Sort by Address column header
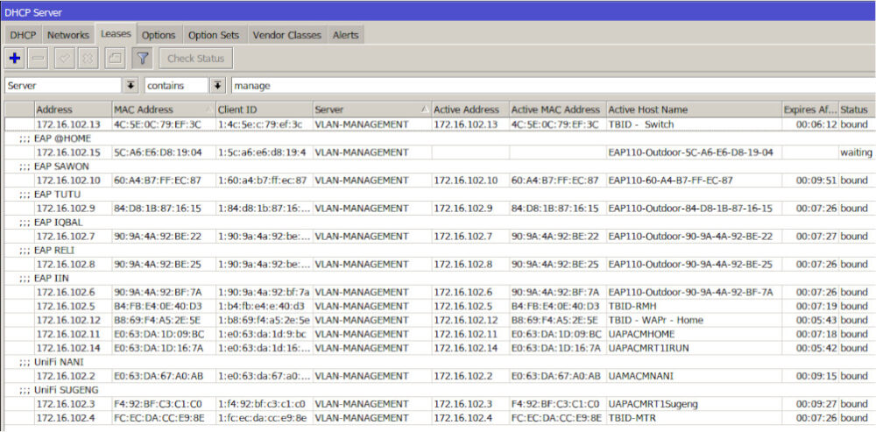The image size is (876, 432). (74, 110)
